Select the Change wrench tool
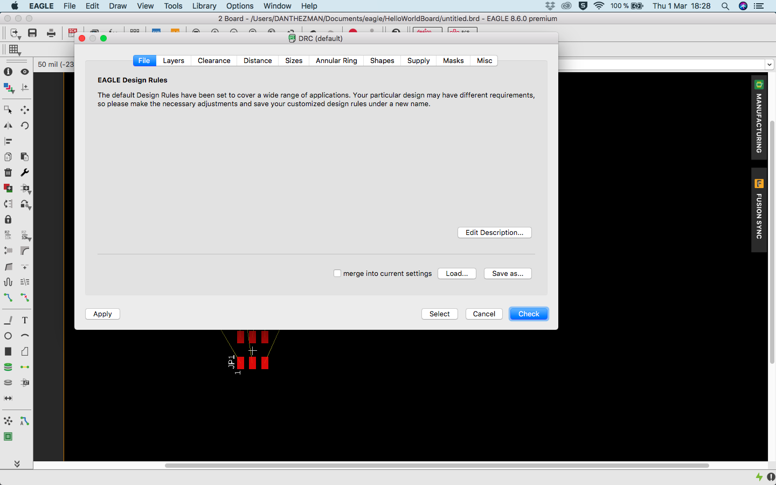This screenshot has width=776, height=485. click(x=25, y=172)
